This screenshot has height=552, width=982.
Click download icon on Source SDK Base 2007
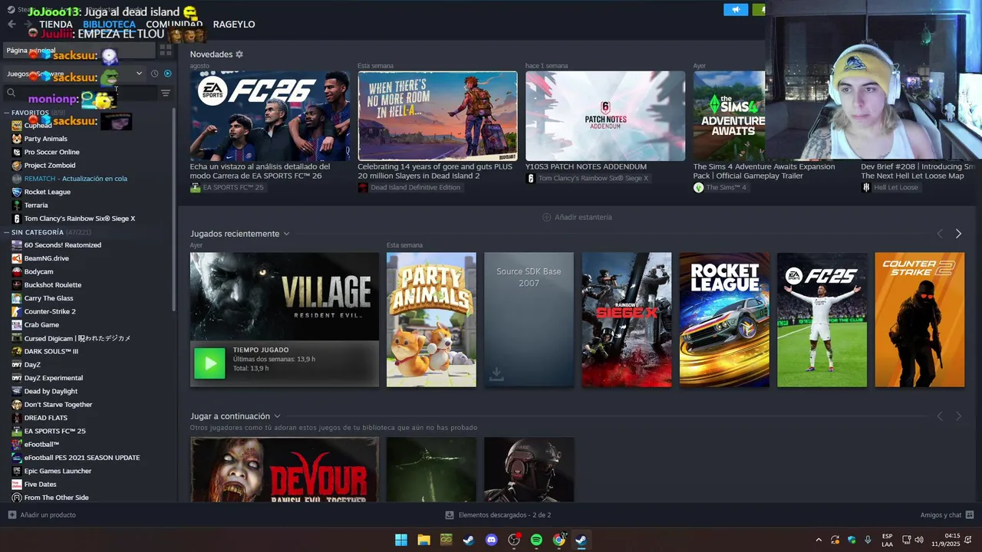(x=496, y=374)
